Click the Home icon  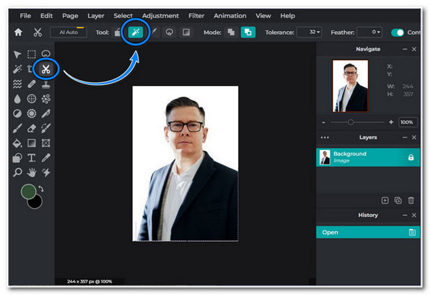[x=18, y=32]
